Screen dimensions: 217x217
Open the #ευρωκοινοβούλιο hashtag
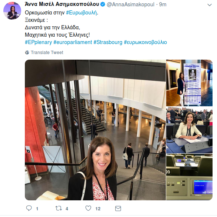145,42
